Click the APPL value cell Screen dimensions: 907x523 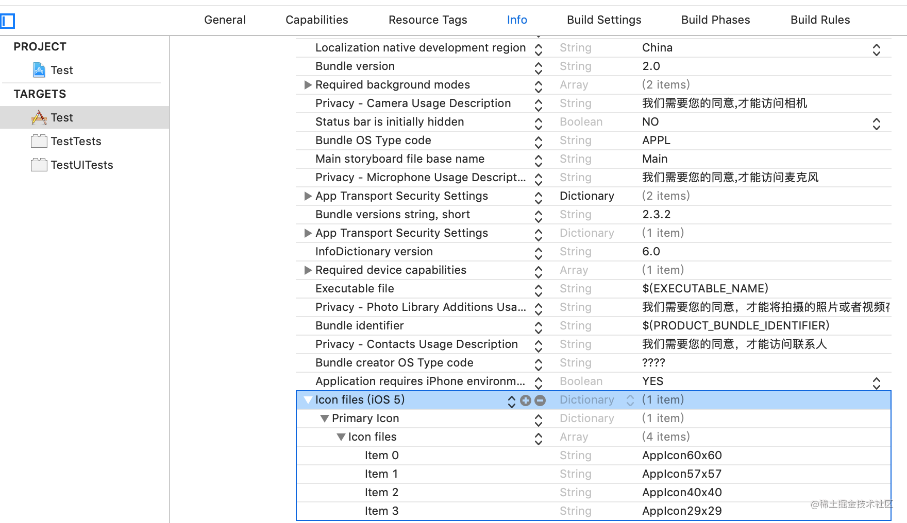[x=656, y=140]
